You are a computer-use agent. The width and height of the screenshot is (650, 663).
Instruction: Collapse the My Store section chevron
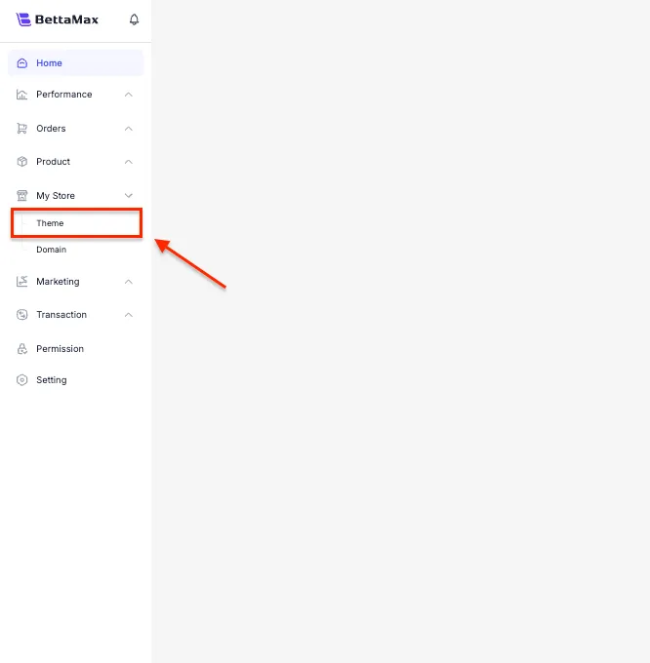129,196
